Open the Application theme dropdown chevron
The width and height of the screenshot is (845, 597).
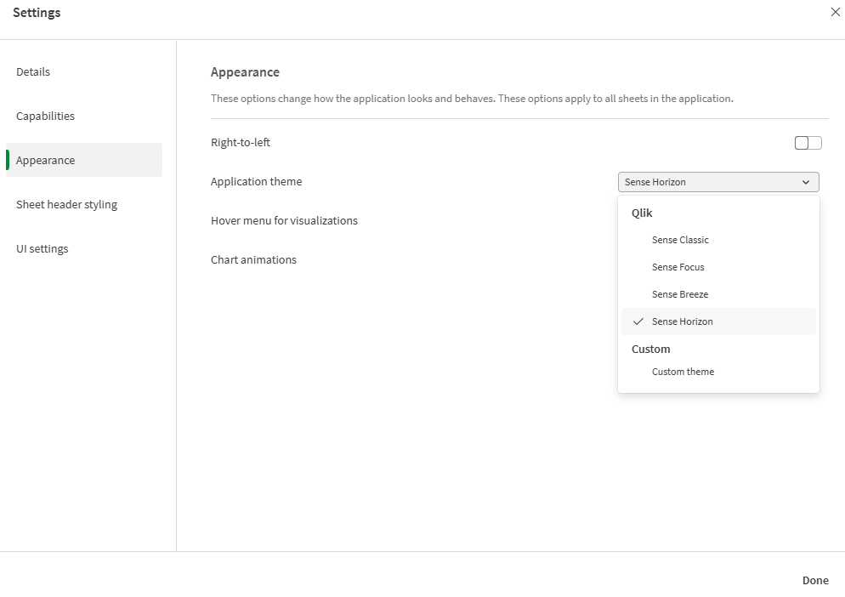(806, 181)
